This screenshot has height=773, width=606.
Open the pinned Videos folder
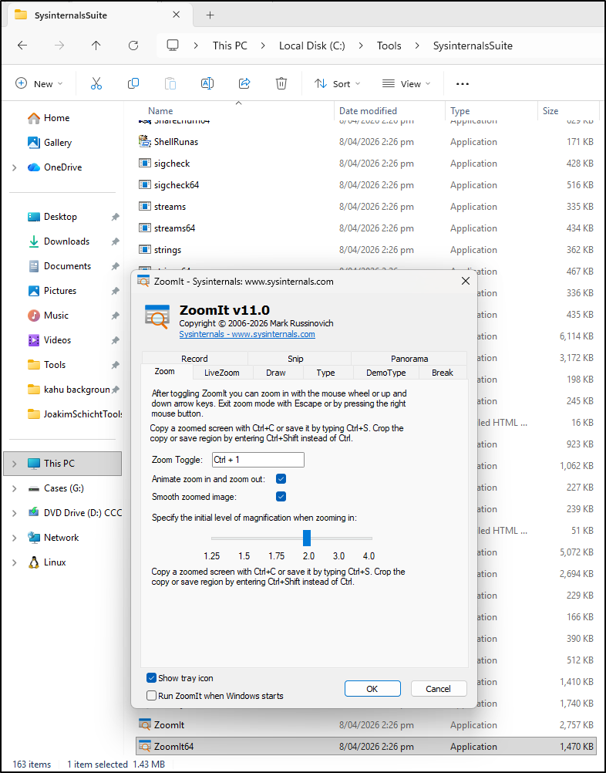click(49, 339)
